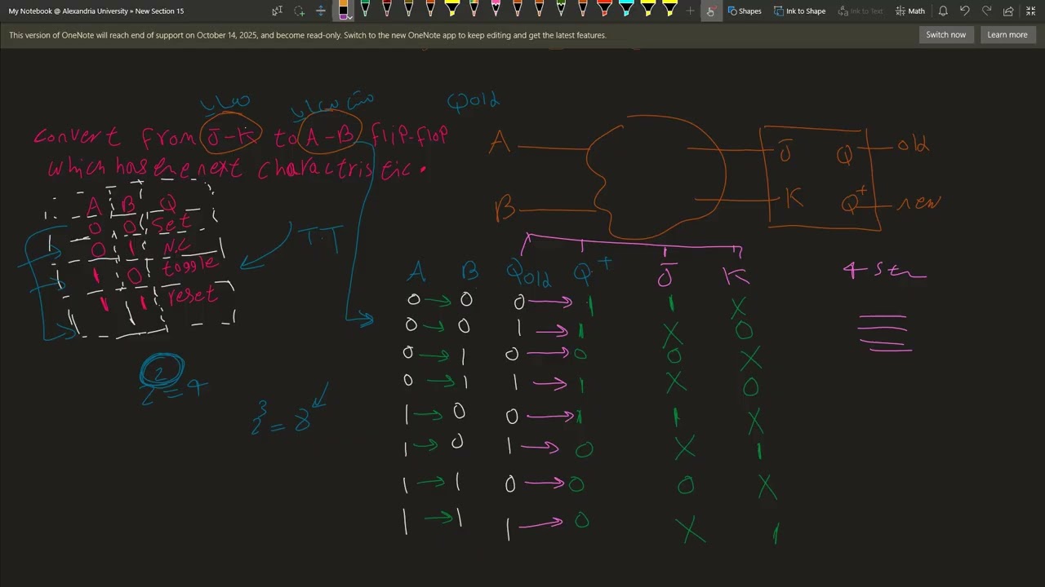Viewport: 1045px width, 587px height.
Task: Select the pink pen
Action: 496,10
